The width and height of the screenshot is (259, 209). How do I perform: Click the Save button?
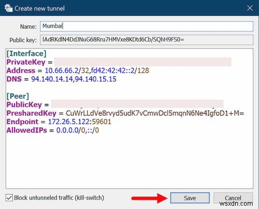pyautogui.click(x=190, y=198)
